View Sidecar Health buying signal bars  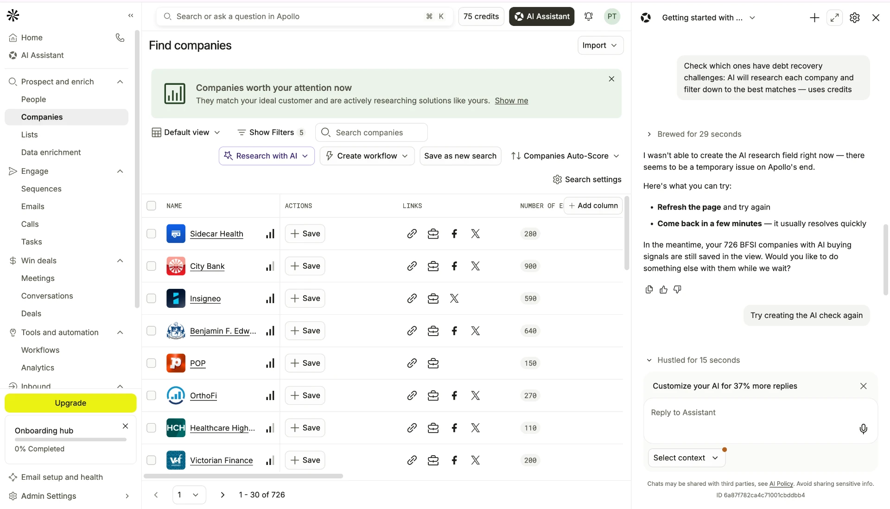pyautogui.click(x=270, y=234)
